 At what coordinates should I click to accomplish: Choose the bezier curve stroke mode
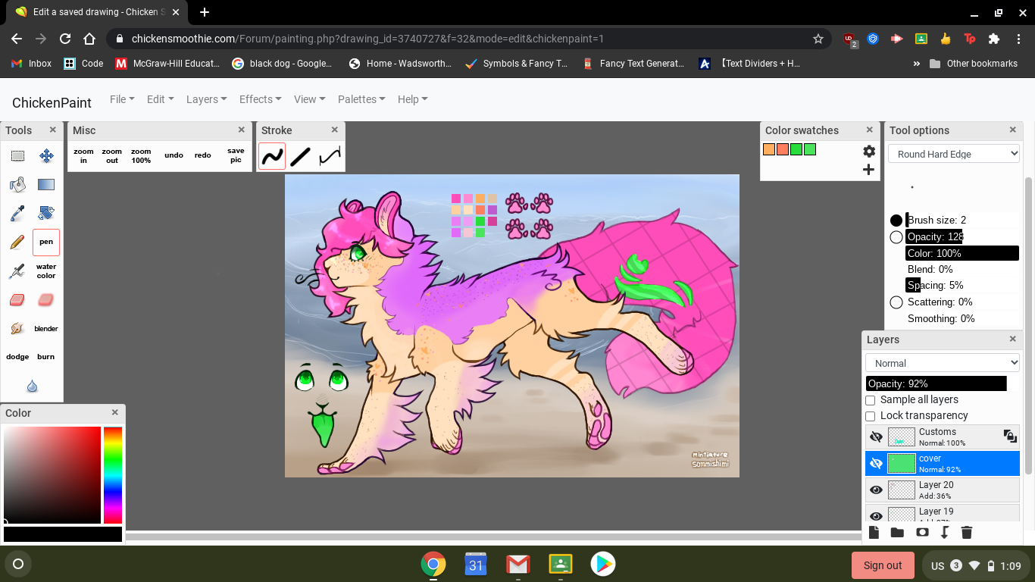330,156
